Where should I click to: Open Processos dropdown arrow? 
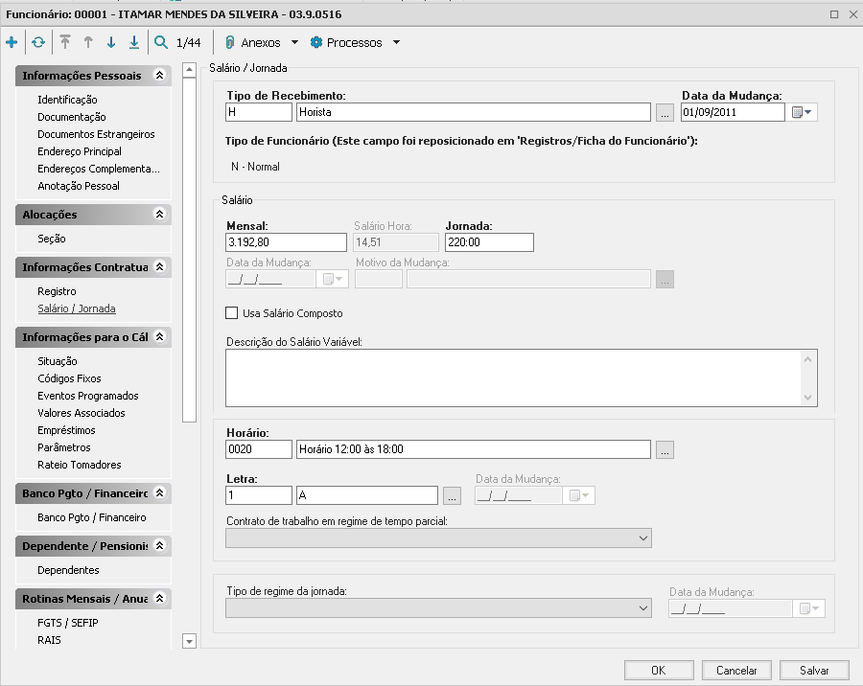396,42
